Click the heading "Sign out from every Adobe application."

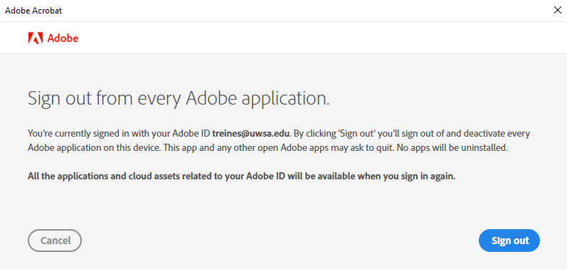[179, 99]
